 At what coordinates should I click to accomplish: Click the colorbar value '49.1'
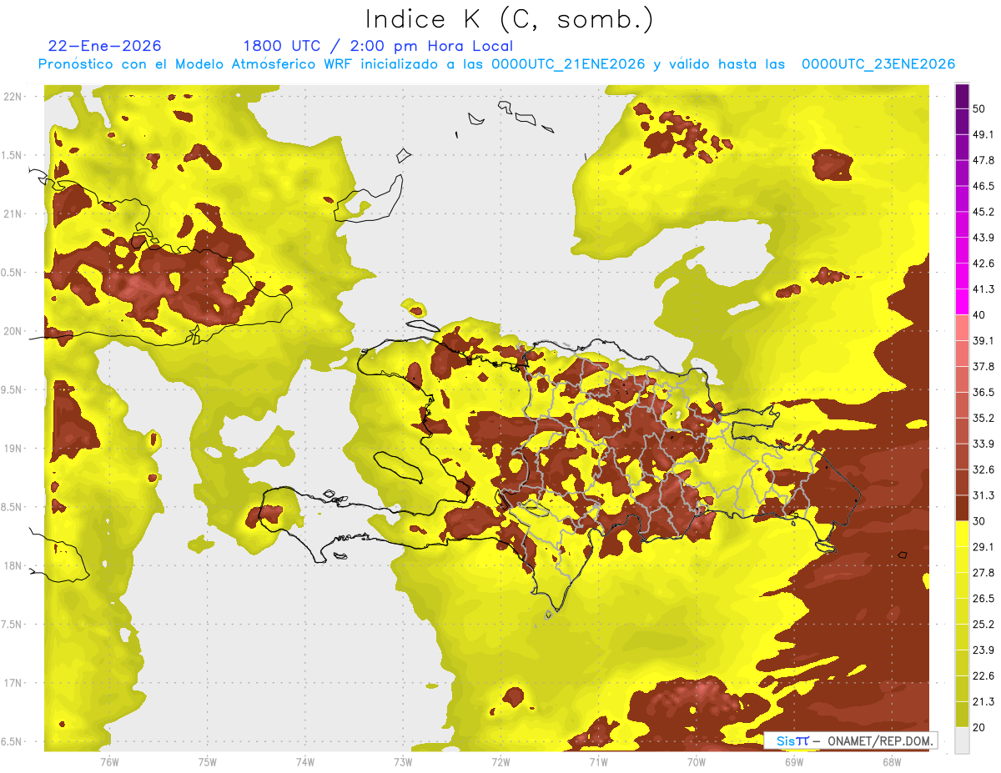click(x=983, y=134)
